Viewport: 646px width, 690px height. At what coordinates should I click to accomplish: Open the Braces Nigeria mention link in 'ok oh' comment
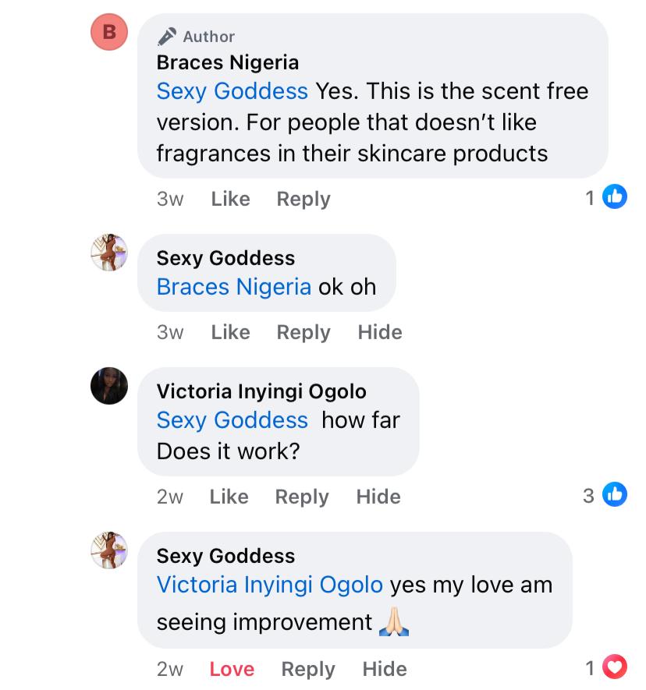(234, 287)
